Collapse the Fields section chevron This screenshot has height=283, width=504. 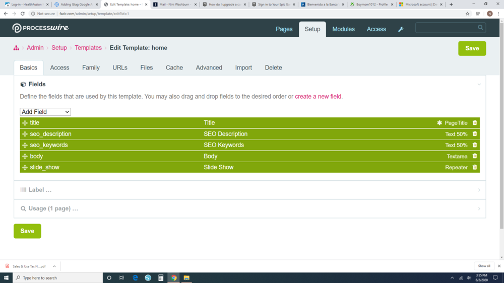[x=479, y=85]
